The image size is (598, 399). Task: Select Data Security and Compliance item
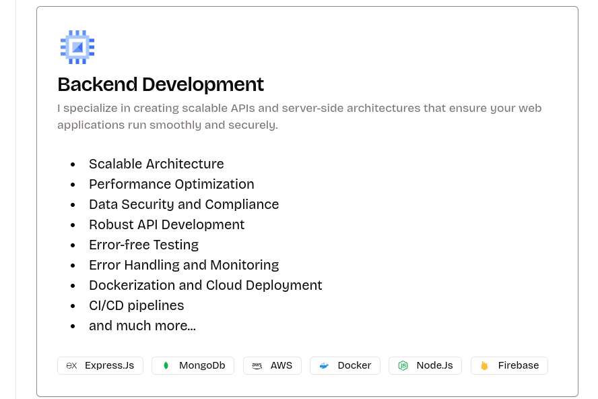point(184,204)
